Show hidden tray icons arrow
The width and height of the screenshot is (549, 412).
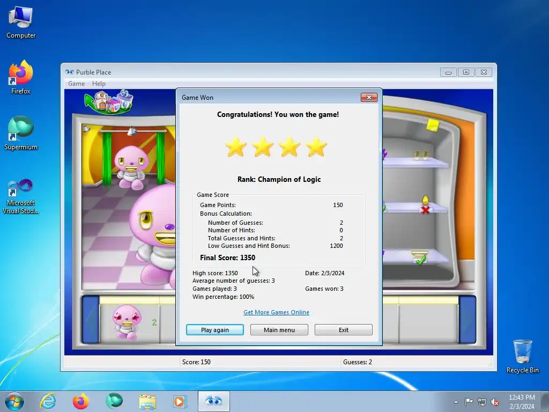(456, 402)
